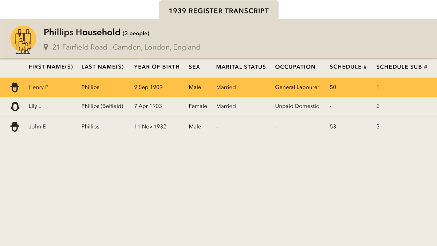Screen dimensions: 437x246
Task: Click the 11 Nov 1932 birth date
Action: click(x=150, y=127)
